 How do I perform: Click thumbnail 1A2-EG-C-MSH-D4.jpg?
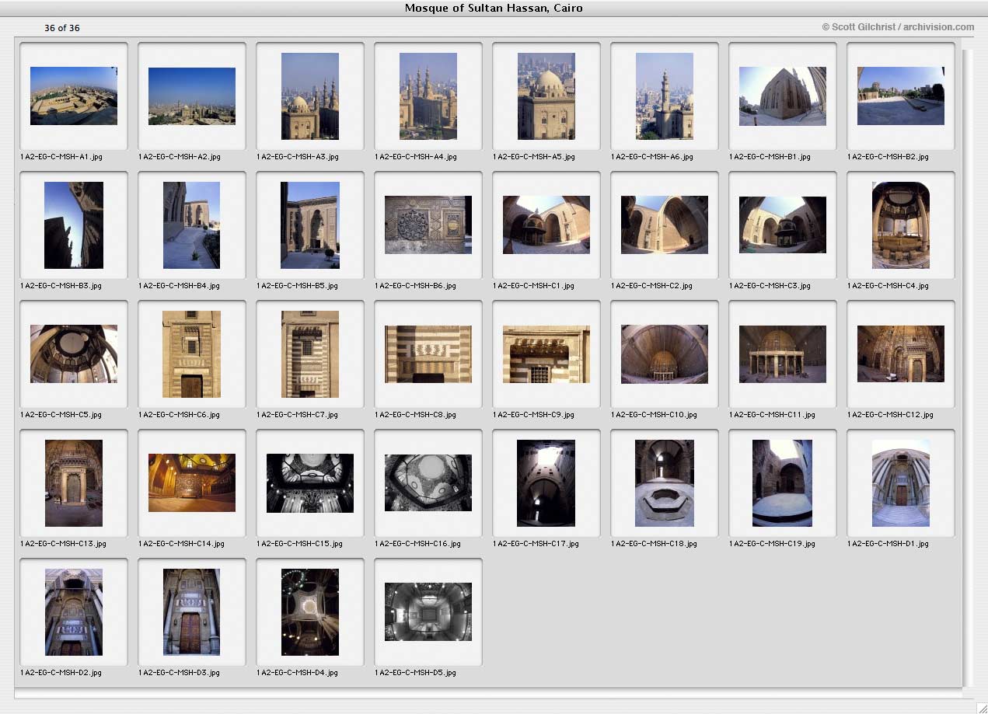tap(310, 612)
